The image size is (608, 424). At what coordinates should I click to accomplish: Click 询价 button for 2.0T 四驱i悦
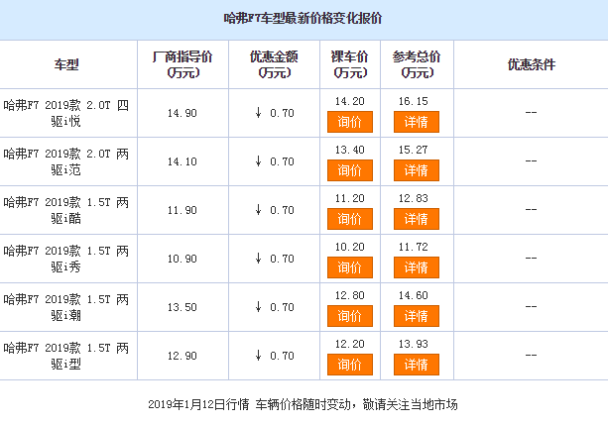350,122
